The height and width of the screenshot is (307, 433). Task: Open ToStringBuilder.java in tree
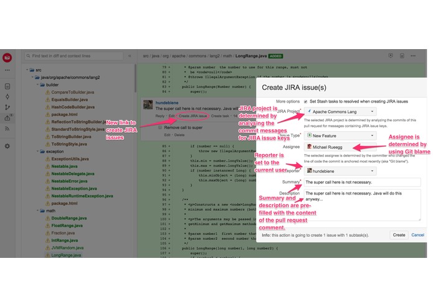click(71, 137)
